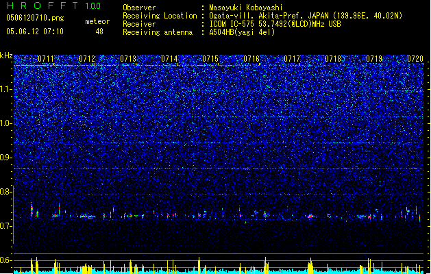Click time marker 0717

coord(292,59)
